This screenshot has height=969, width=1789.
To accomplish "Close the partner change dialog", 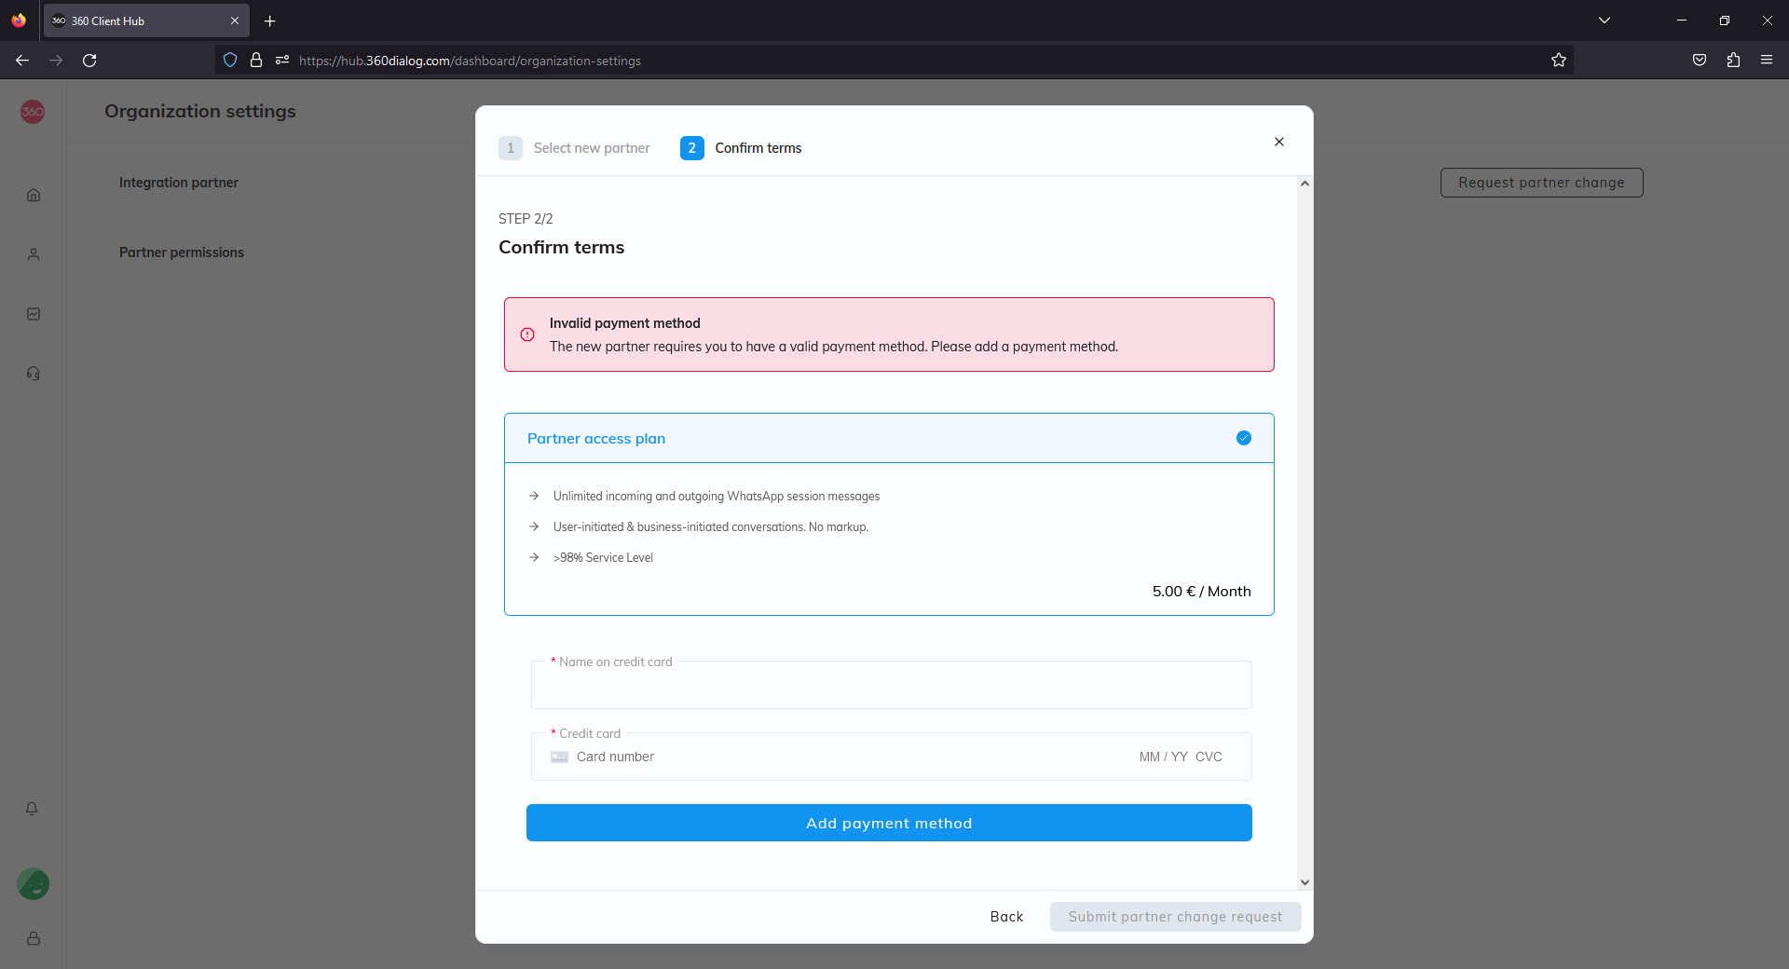I will click(1279, 142).
